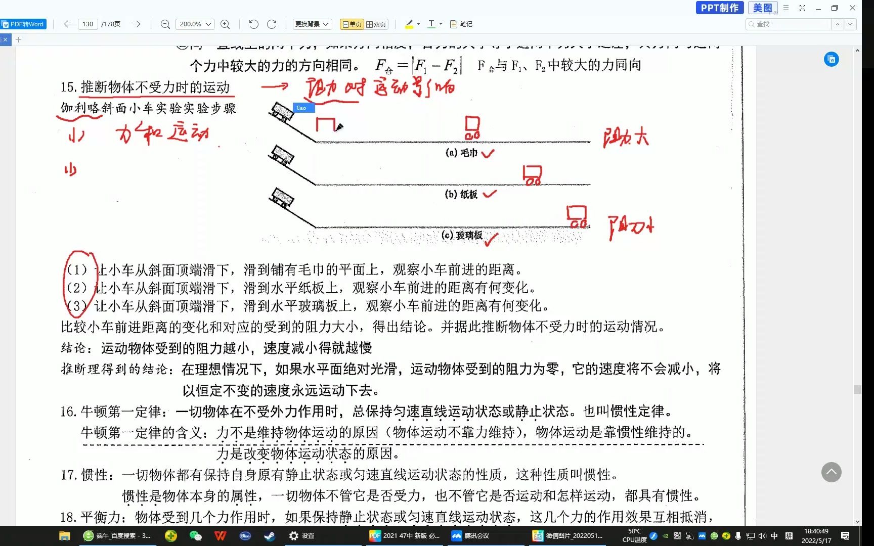Switch to 双页 double page view
874x546 pixels.
(376, 24)
